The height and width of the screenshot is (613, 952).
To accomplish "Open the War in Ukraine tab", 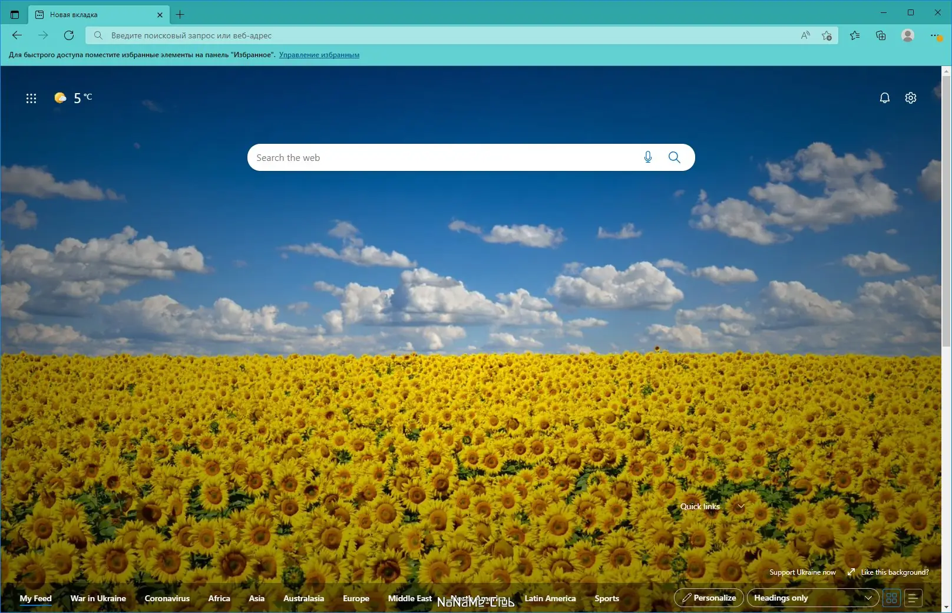I will tap(98, 598).
